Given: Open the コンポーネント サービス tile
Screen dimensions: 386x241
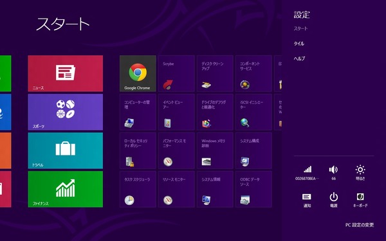Looking at the screenshot, I should point(253,73).
